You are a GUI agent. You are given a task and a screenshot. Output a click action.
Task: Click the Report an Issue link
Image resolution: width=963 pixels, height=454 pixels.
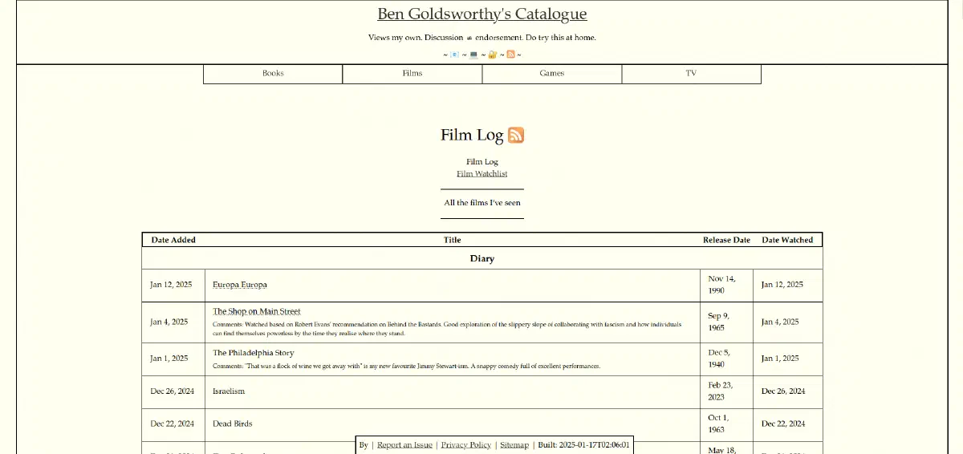[x=404, y=445]
